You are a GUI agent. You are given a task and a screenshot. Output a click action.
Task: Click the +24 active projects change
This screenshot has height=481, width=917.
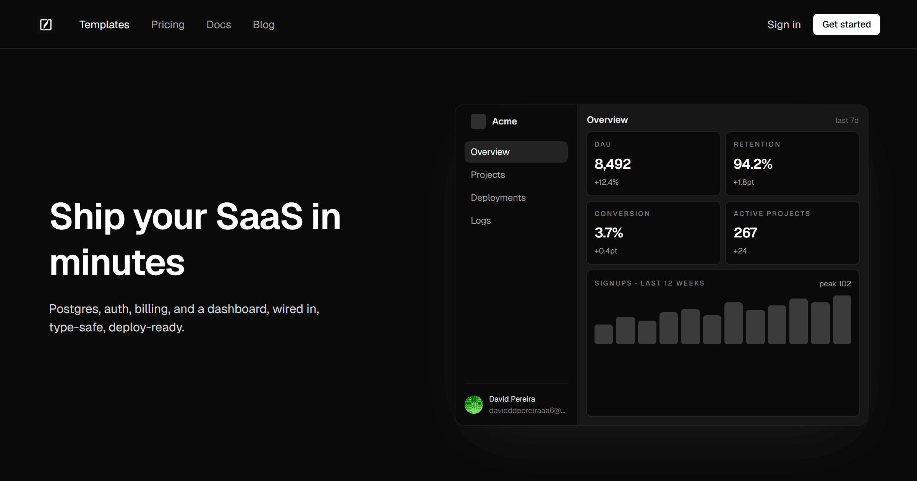pos(740,251)
